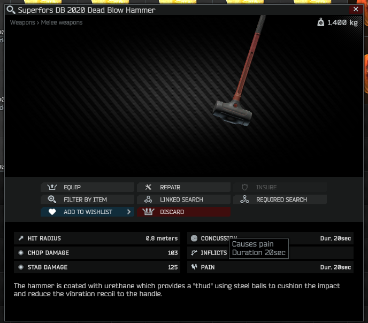Click the Hit Radius arrow icon
The height and width of the screenshot is (323, 368).
21,239
